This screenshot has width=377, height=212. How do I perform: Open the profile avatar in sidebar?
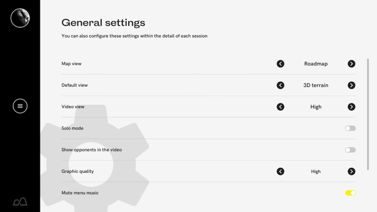20,18
